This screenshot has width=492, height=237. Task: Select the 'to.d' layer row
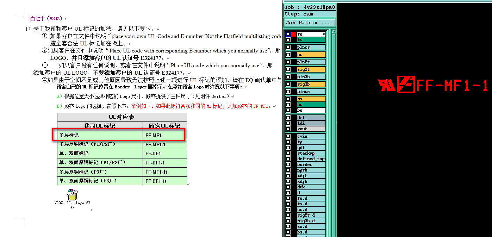[311, 198]
